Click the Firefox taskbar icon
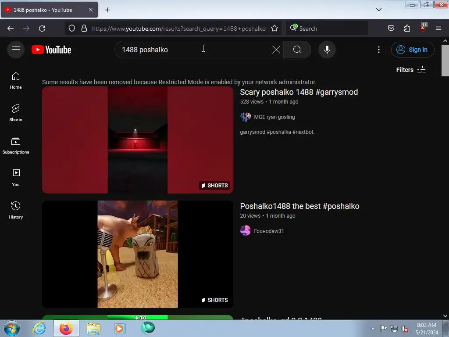 66,328
